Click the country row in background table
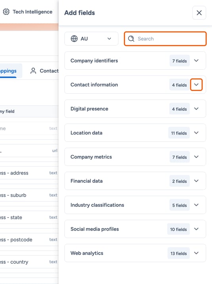This screenshot has width=212, height=284. [29, 262]
